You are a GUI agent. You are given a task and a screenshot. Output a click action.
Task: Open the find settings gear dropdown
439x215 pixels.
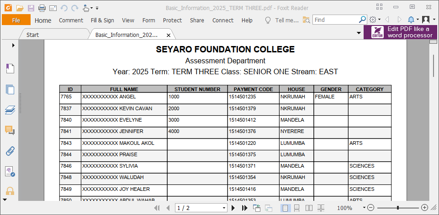(375, 20)
